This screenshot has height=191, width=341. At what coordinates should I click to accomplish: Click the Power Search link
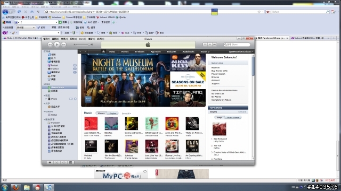point(218,74)
